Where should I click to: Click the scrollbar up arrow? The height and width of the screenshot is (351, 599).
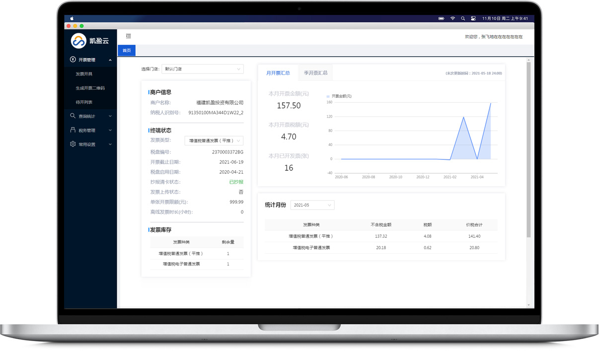click(x=529, y=59)
